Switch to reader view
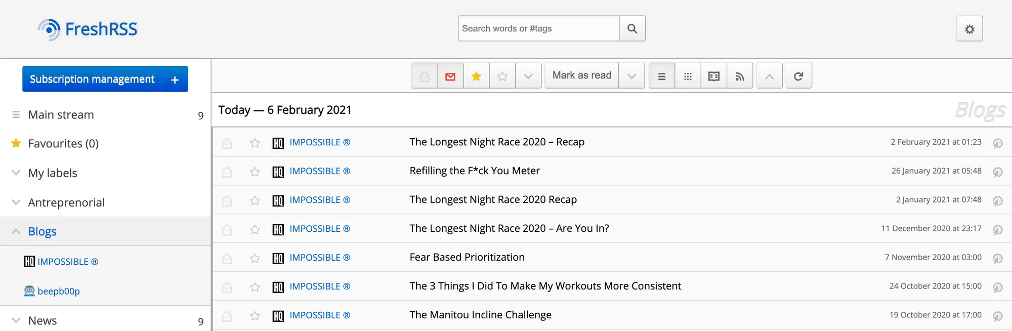The height and width of the screenshot is (331, 1012). 714,76
